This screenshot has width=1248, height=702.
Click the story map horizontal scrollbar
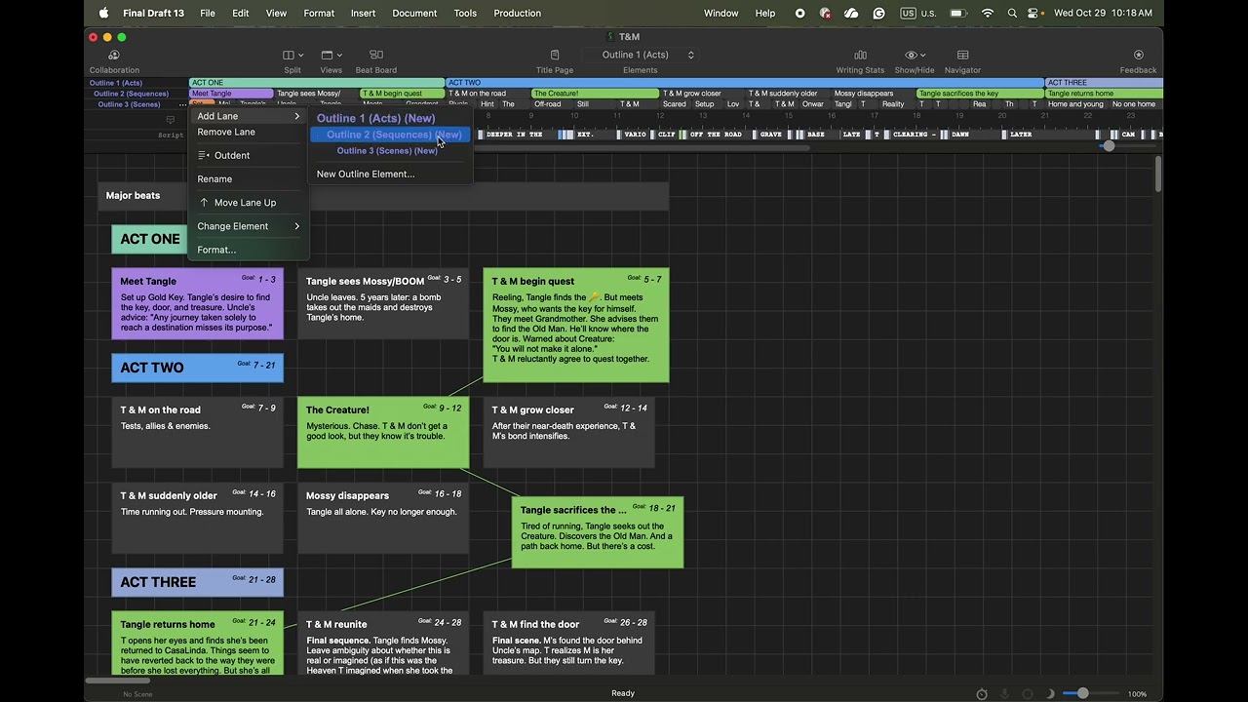click(x=643, y=147)
